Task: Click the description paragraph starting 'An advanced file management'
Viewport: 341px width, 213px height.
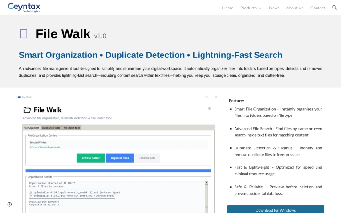Action: [170, 72]
